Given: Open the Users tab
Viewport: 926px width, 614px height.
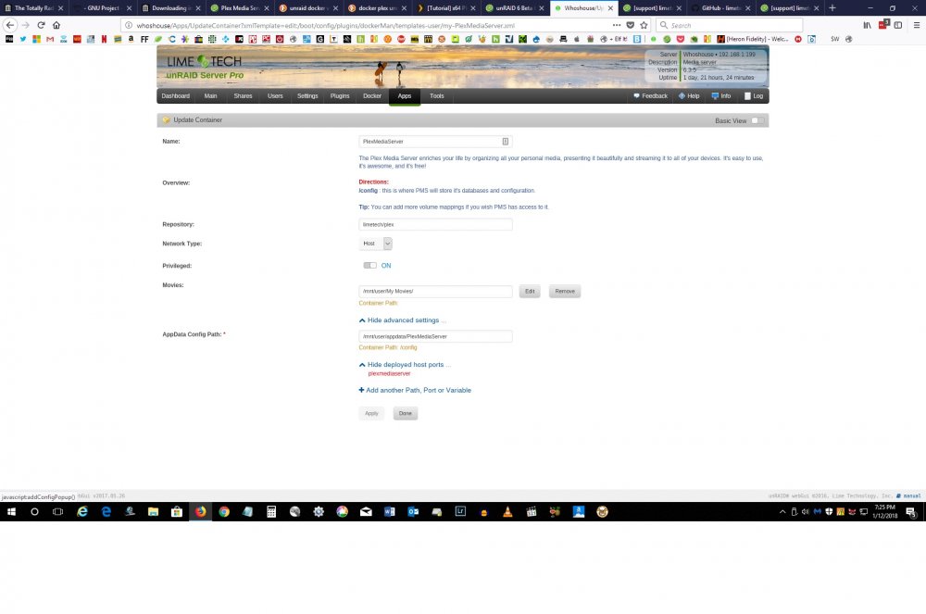Looking at the screenshot, I should (x=275, y=96).
